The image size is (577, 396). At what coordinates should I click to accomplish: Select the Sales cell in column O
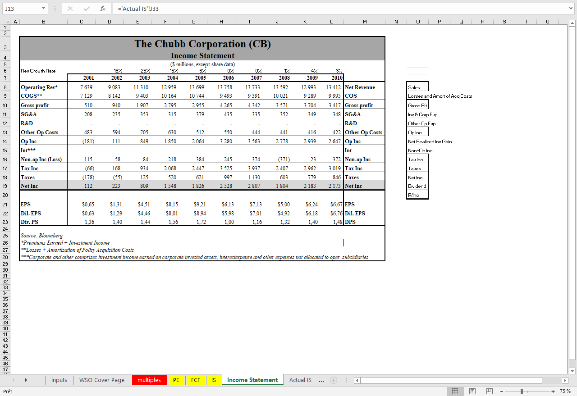[x=417, y=87]
